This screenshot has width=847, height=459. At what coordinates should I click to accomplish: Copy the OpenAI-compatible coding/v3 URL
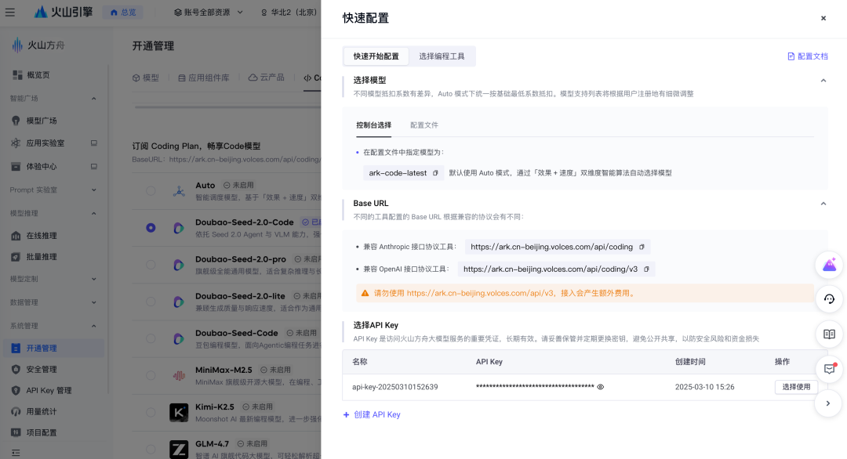(x=646, y=269)
